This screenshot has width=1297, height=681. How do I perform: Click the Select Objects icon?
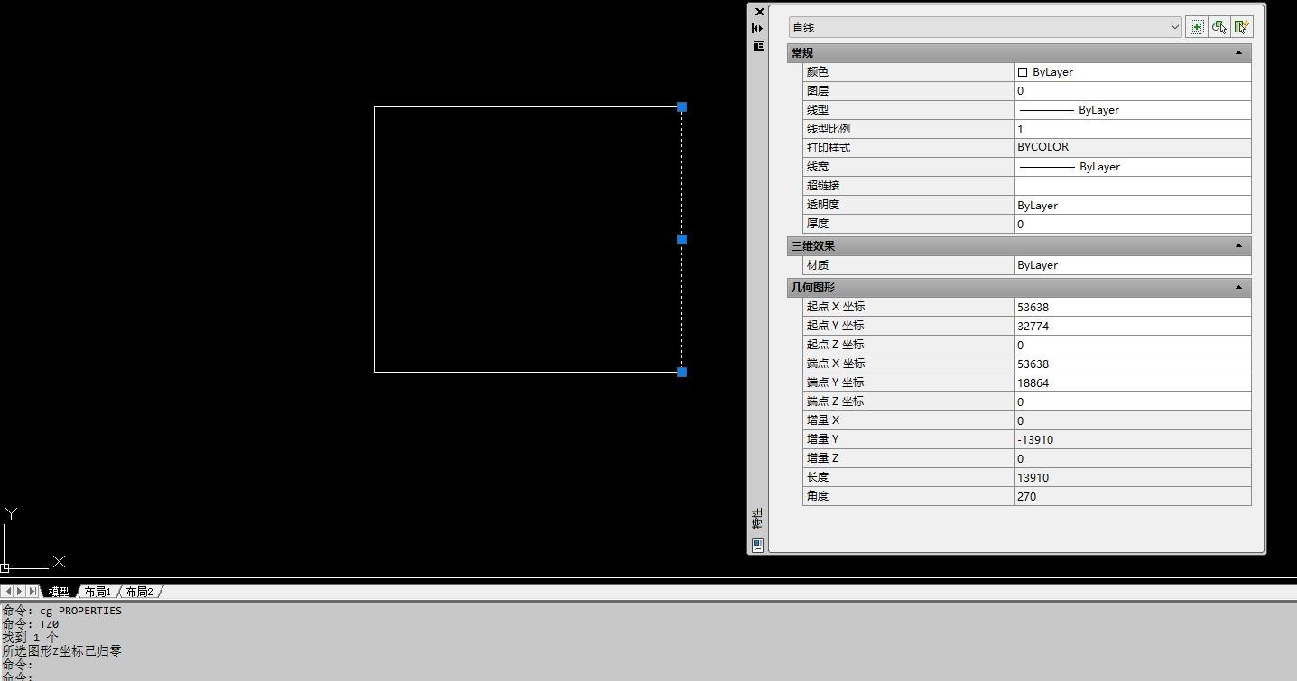point(1219,27)
